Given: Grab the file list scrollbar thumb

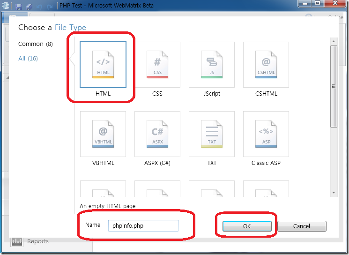Looking at the screenshot, I should (x=334, y=86).
